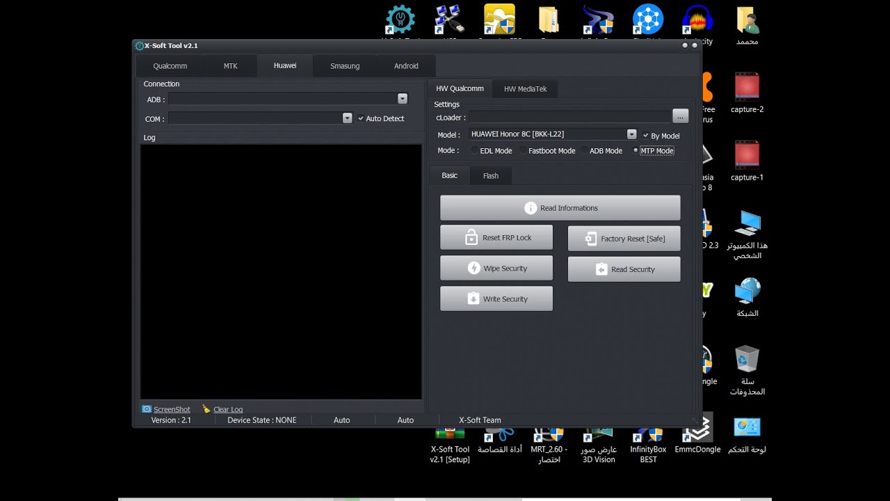
Task: Open the Flash sub-tab
Action: tap(491, 176)
